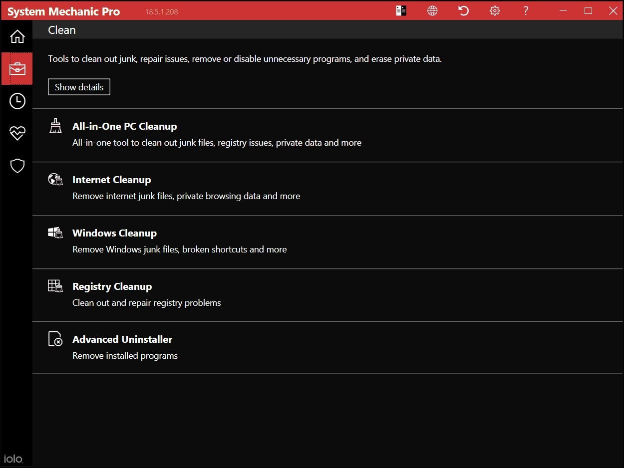Select the Toolbox briefcase sidebar icon
Viewport: 624px width, 468px height.
click(17, 69)
